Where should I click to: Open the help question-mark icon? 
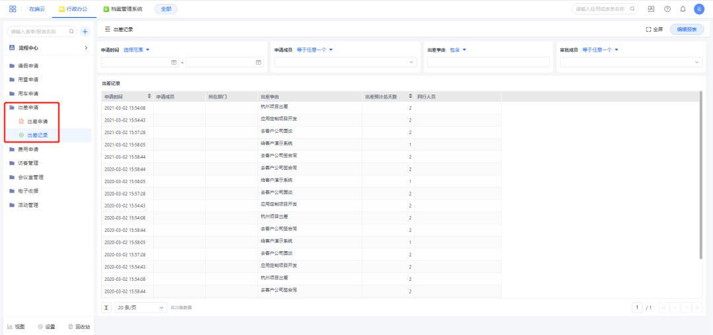667,9
